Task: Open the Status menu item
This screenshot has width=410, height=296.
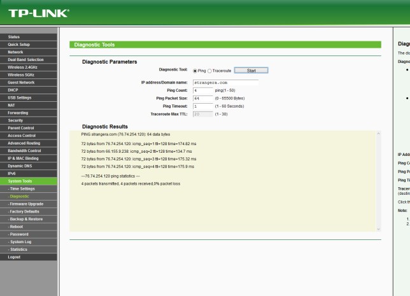Action: click(14, 37)
